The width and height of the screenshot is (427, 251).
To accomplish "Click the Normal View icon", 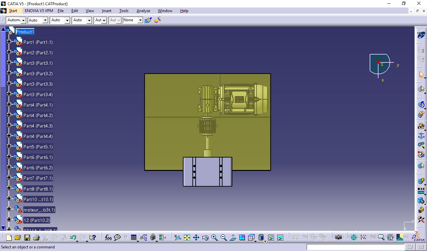I will (233, 238).
